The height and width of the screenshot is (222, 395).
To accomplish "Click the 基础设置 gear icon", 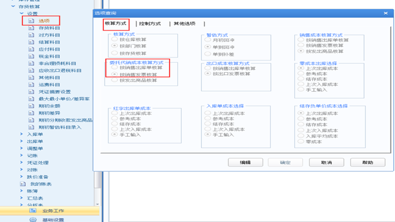I will tap(33, 220).
